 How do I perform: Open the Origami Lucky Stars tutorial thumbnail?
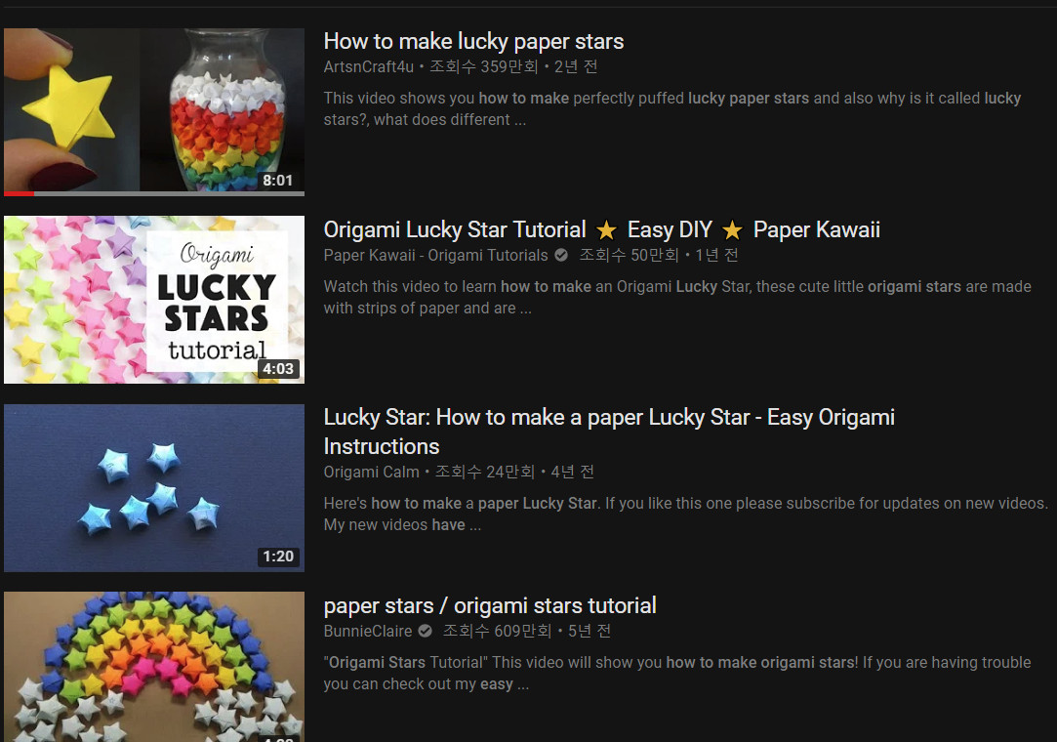point(153,299)
